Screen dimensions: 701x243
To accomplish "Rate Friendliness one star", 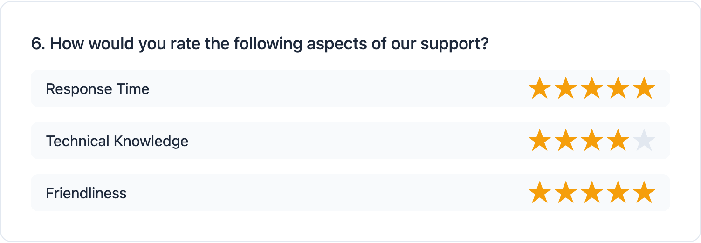I will (539, 193).
